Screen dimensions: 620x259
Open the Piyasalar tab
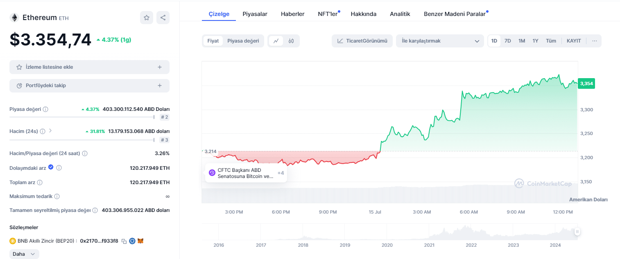(x=255, y=14)
